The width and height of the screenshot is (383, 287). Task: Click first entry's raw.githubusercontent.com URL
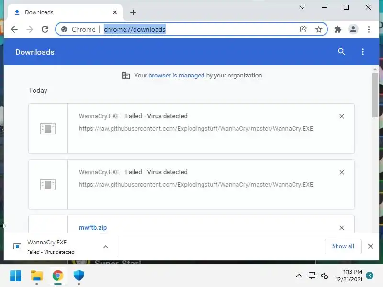[x=196, y=128]
